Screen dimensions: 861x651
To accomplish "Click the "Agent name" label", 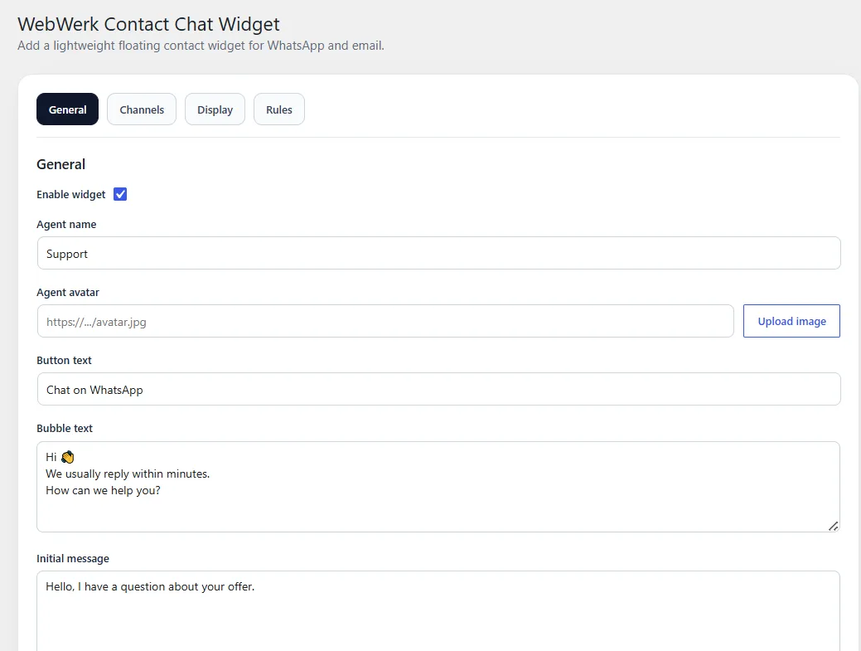I will [66, 224].
